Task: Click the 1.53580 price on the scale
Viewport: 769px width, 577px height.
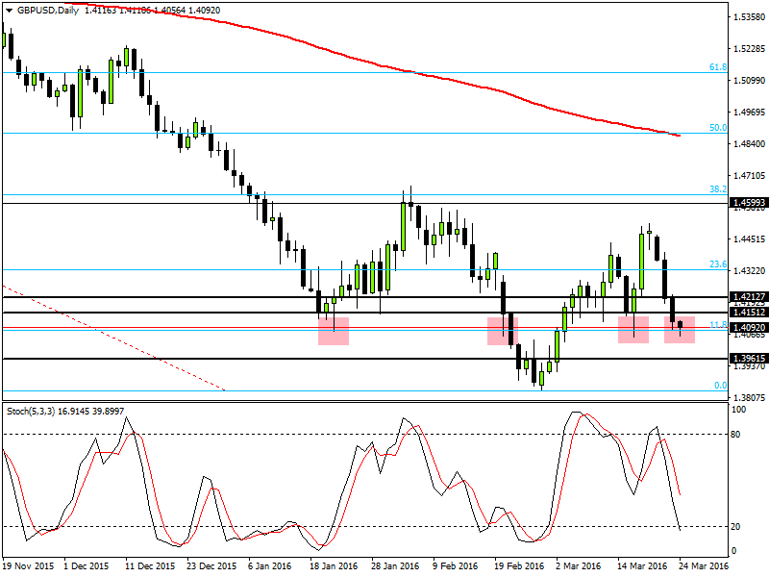Action: click(749, 17)
